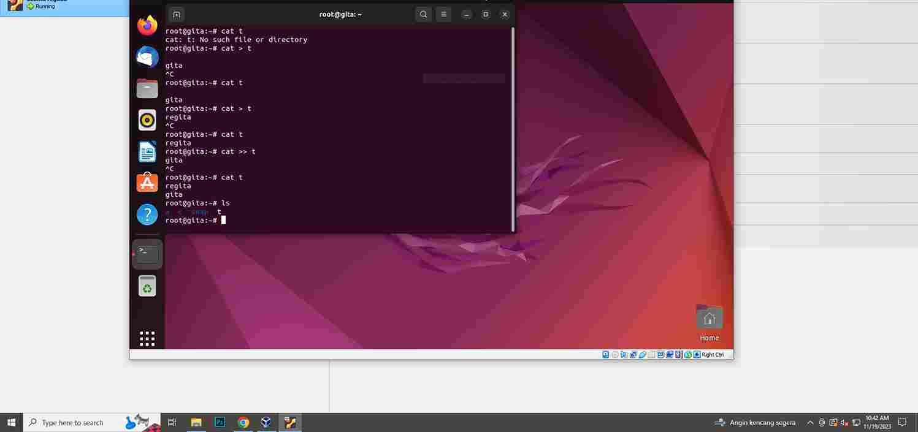Open the network icon in system tray

click(856, 422)
